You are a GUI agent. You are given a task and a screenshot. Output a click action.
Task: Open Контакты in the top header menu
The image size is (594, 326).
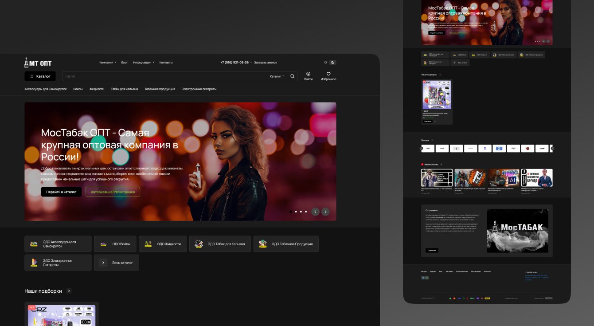click(x=166, y=63)
